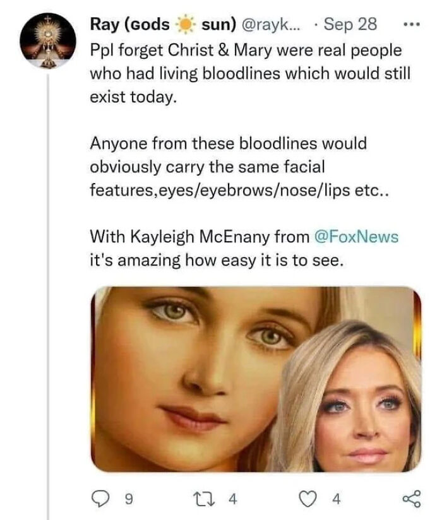Click the like count beside the heart
Screen dimensions: 442x520
(336, 500)
